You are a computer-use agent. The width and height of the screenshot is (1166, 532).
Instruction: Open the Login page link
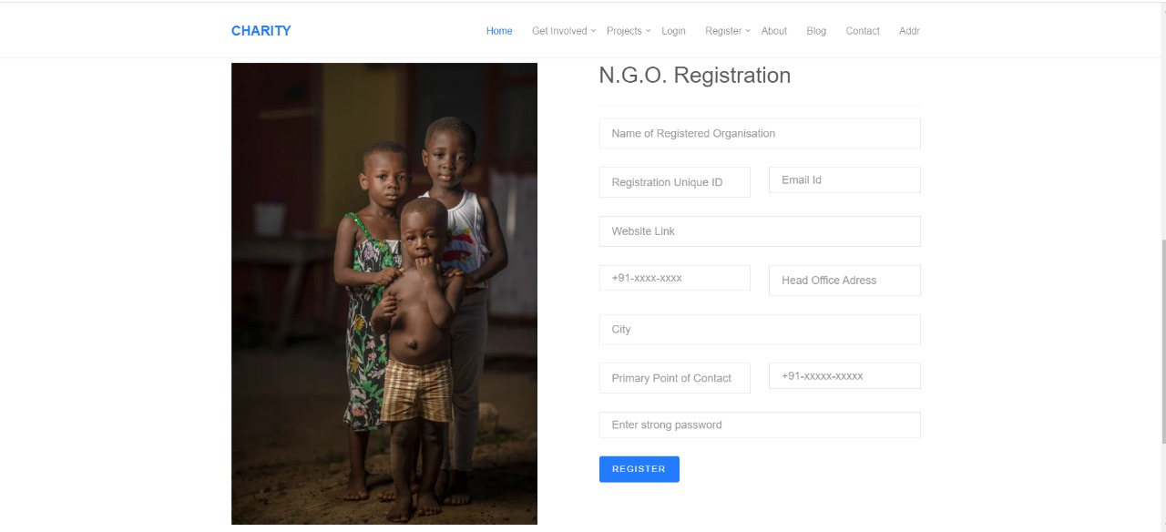click(673, 31)
